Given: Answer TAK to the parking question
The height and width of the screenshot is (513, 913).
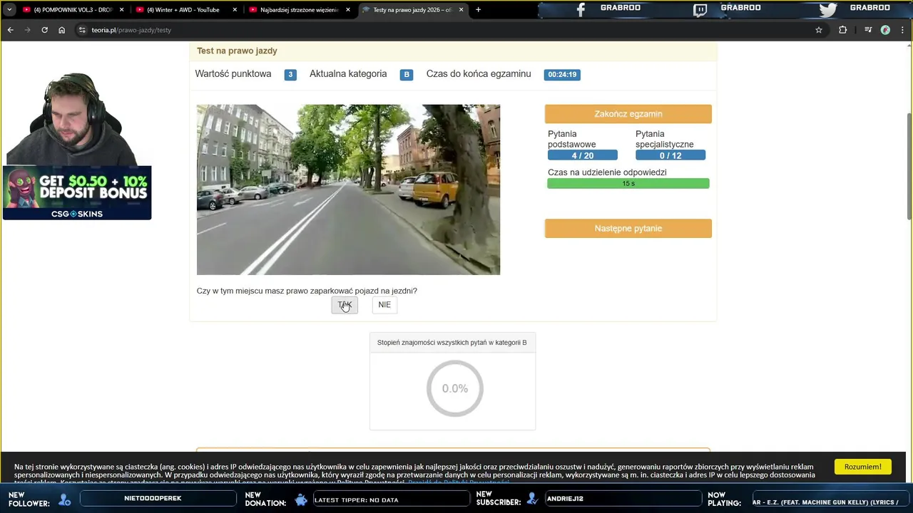Looking at the screenshot, I should pos(345,305).
